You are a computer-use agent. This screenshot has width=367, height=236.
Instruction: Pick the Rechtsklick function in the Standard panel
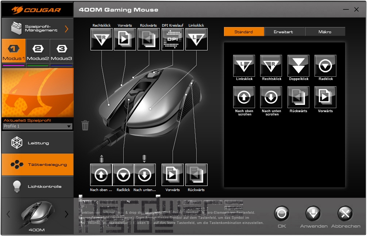click(271, 66)
